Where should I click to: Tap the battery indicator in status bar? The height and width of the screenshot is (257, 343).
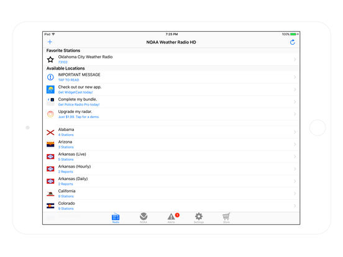click(293, 34)
